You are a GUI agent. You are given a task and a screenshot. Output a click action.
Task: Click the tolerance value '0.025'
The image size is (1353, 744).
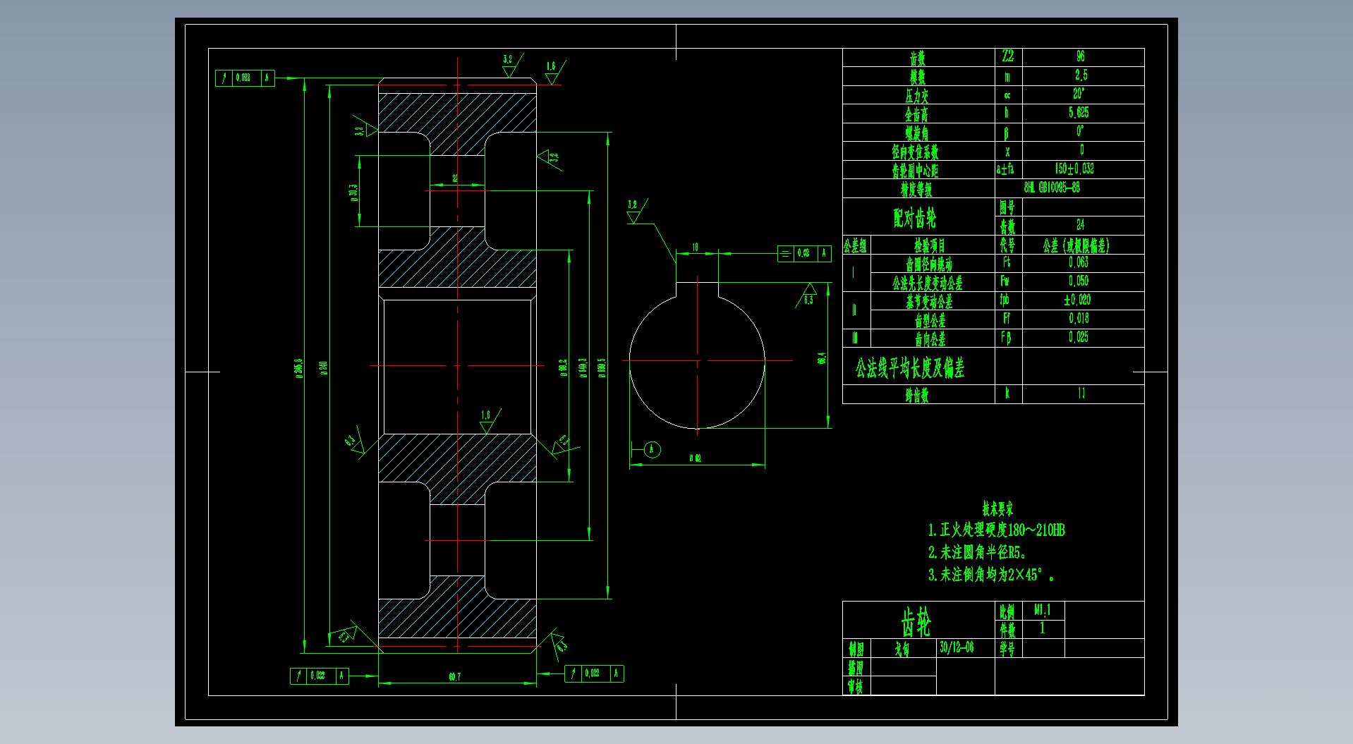tap(1079, 337)
